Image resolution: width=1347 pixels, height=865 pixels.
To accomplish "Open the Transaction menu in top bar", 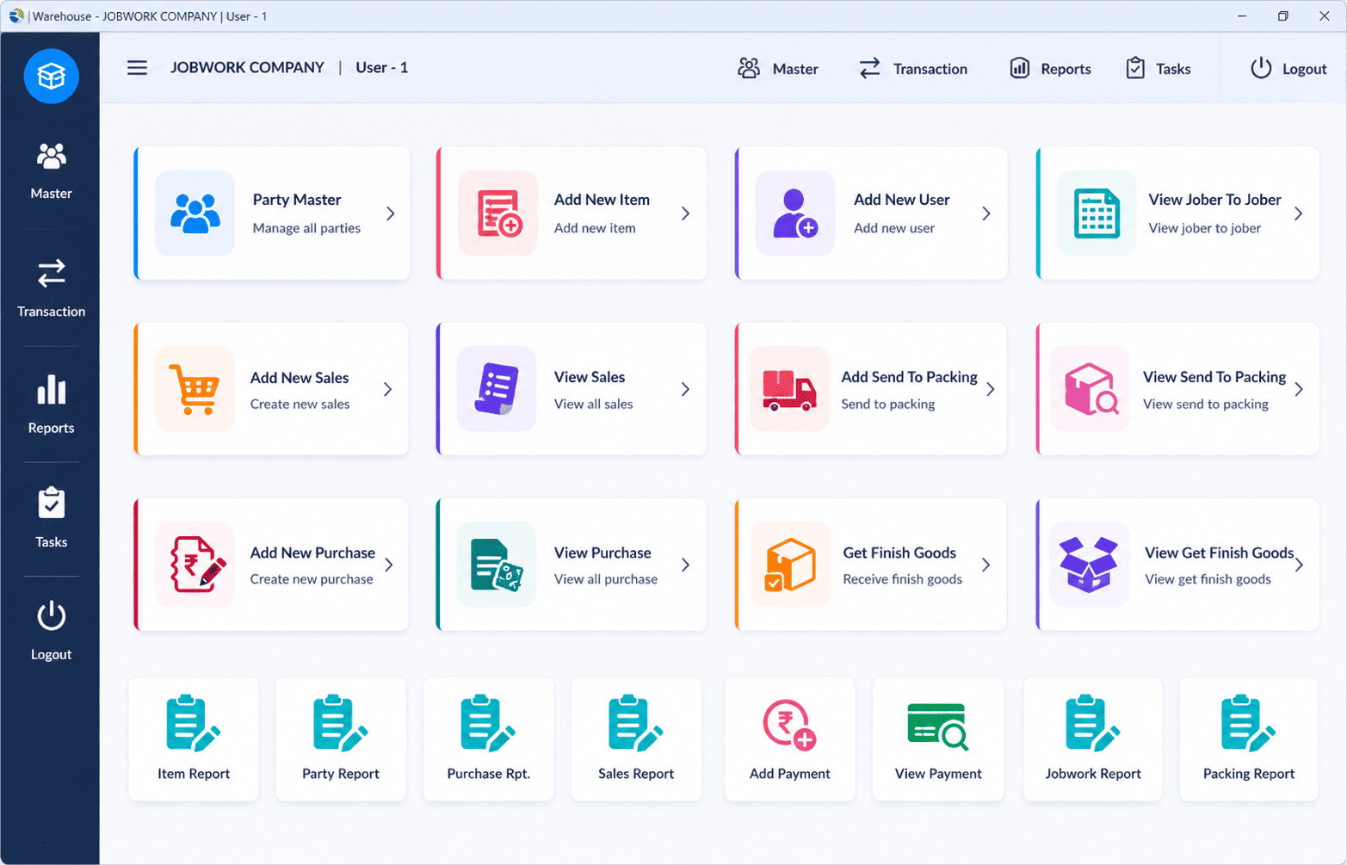I will 913,69.
